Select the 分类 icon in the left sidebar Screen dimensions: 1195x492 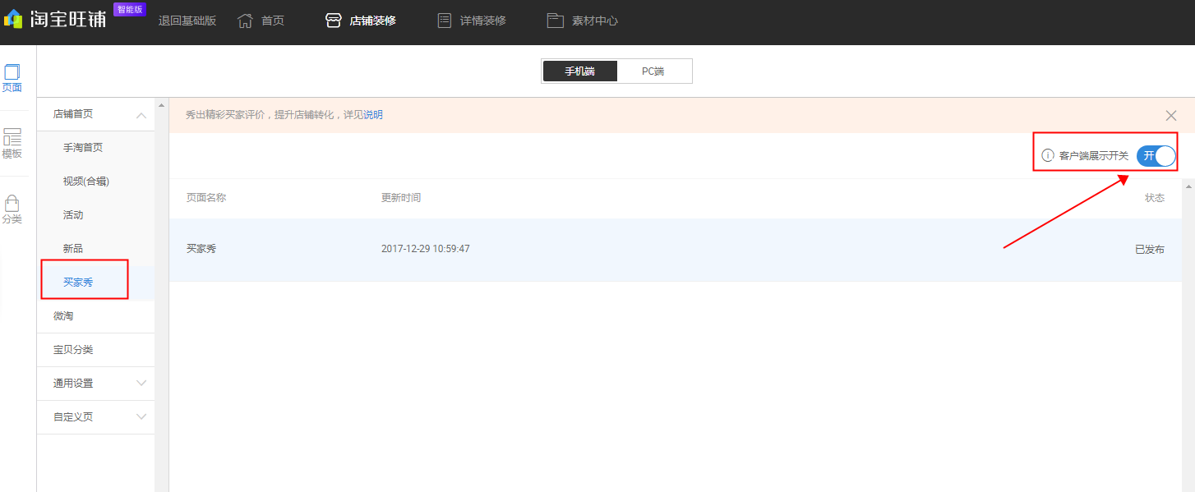pos(12,208)
